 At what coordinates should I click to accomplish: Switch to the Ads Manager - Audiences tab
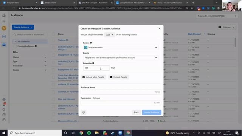click(95, 3)
